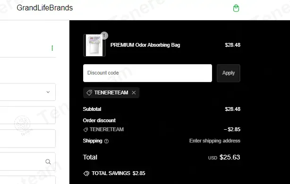Focus the Discount code input field
This screenshot has width=290, height=184.
point(147,73)
